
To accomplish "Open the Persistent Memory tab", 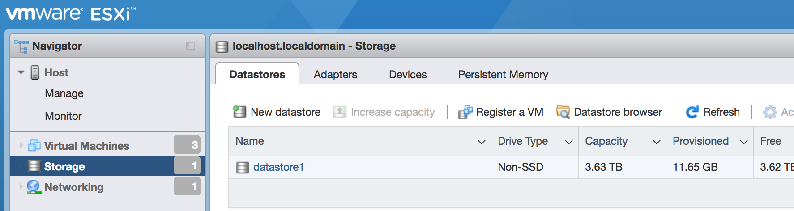I will (503, 75).
